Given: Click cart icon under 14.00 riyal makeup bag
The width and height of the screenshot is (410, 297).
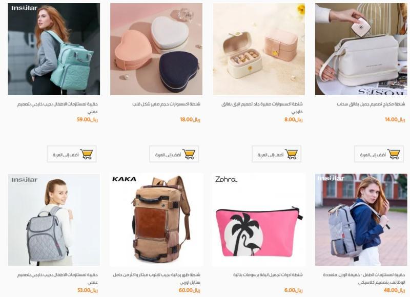Looking at the screenshot, I should point(394,154).
